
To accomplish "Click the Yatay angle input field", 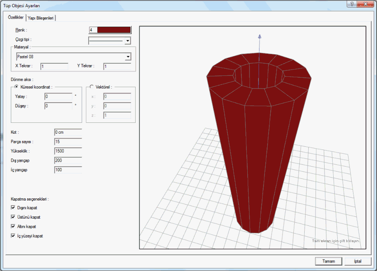I will (58, 96).
